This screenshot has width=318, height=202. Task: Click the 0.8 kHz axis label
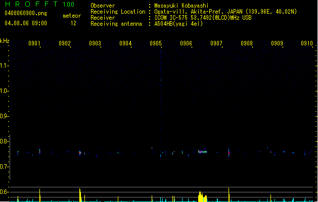tap(4, 141)
